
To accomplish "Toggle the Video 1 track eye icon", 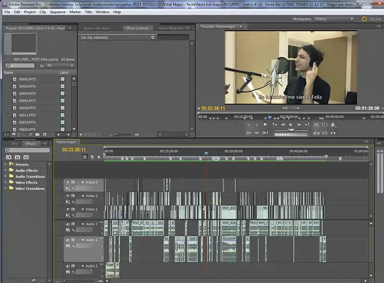I will pyautogui.click(x=68, y=209).
